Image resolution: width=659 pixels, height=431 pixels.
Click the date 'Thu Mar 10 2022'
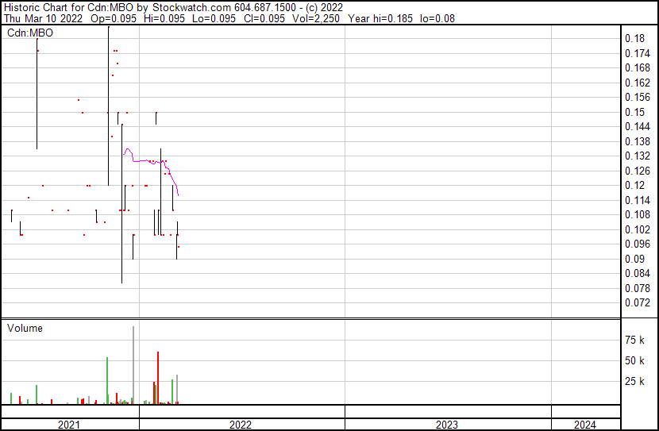[x=43, y=18]
